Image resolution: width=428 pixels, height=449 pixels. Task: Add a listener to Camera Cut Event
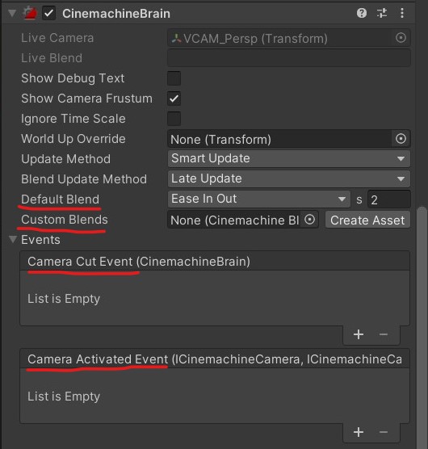tap(359, 334)
